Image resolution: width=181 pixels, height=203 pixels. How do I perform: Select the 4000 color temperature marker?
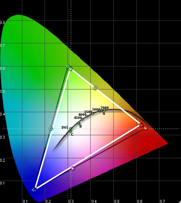click(87, 116)
